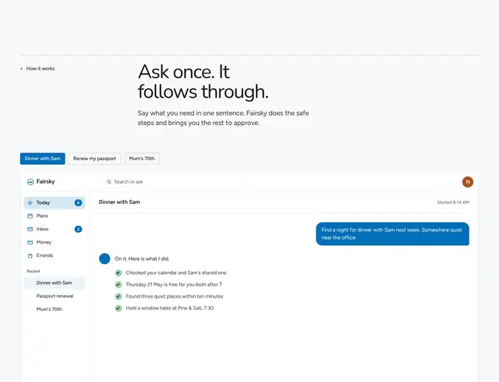Click the 'Recent' section label

34,271
